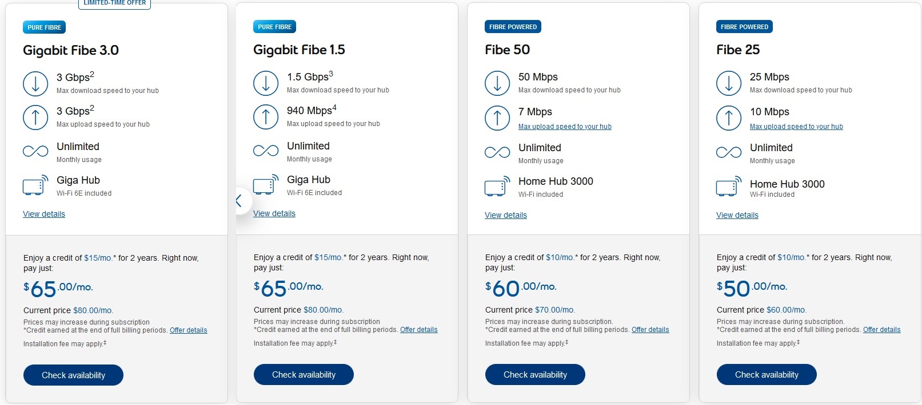Screen dimensions: 922x405
Task: Click Check availability for Gigabit Fibe 3.0
Action: point(73,375)
